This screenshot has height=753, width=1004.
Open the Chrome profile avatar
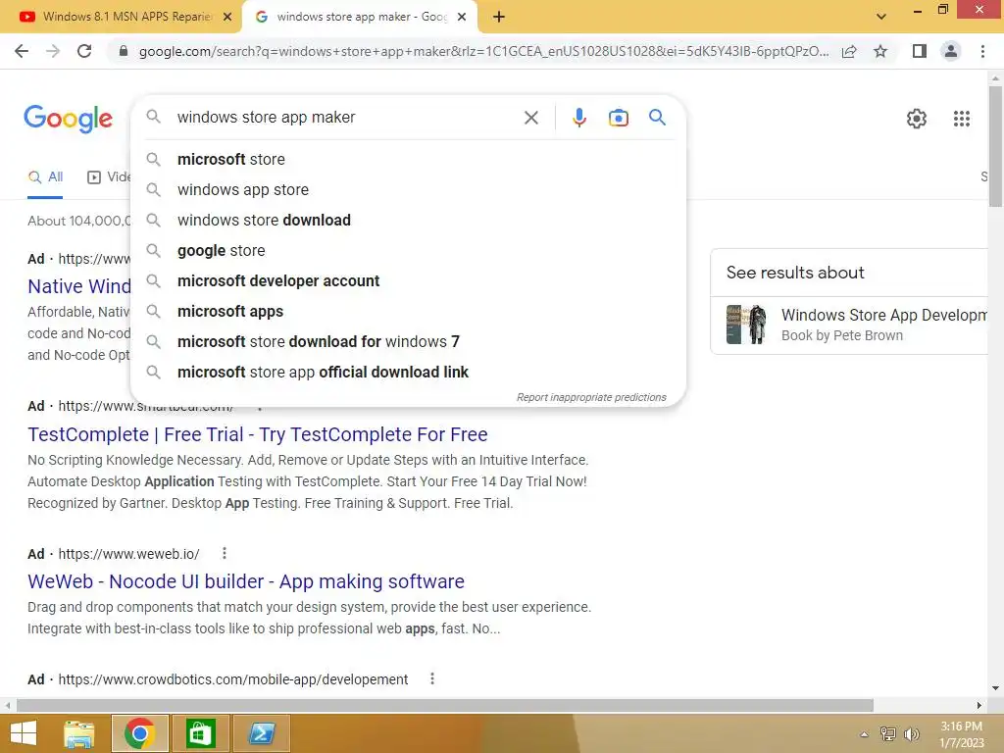951,51
